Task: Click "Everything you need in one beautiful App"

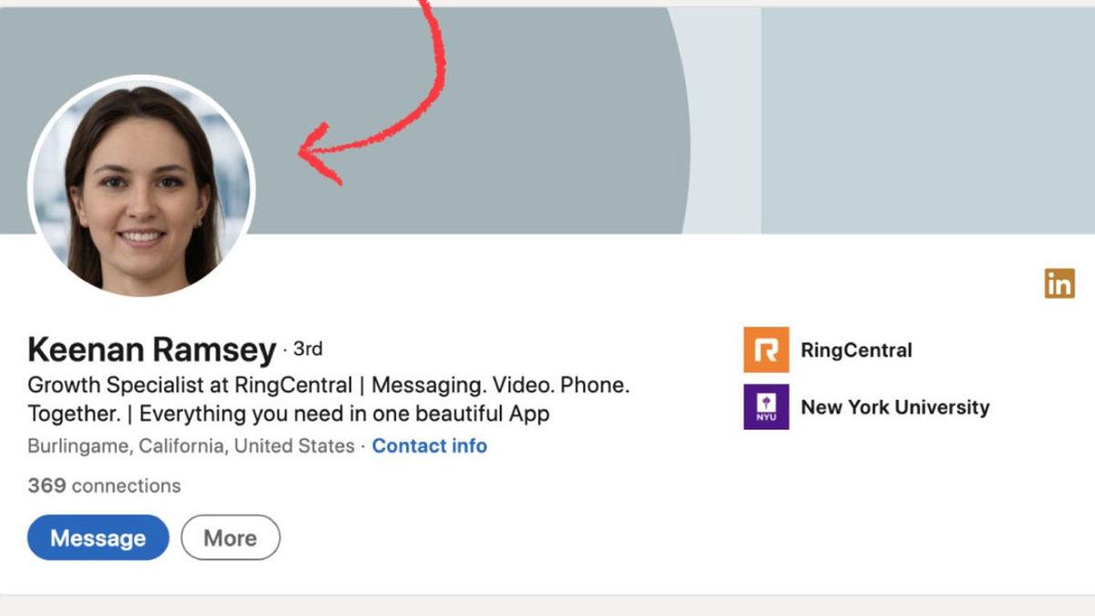Action: pos(344,413)
